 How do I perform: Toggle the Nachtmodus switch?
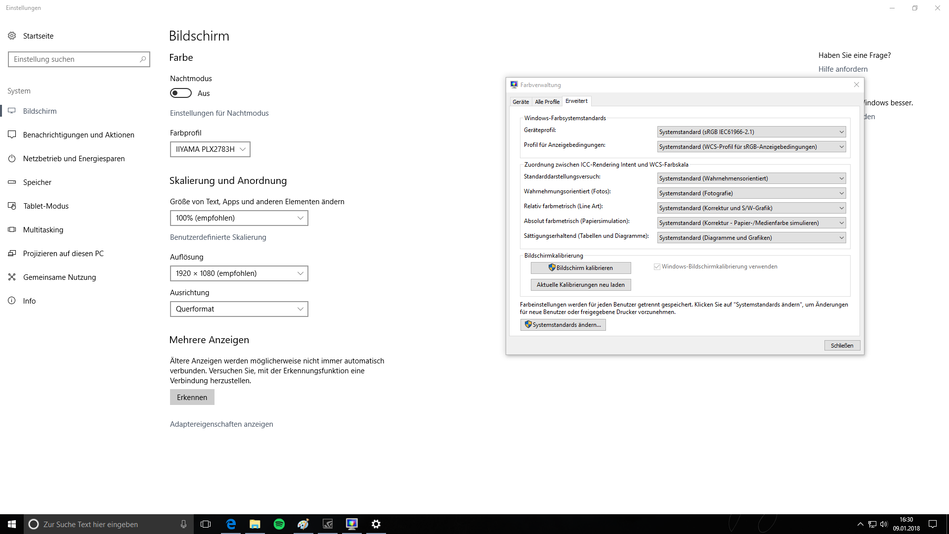(x=181, y=93)
